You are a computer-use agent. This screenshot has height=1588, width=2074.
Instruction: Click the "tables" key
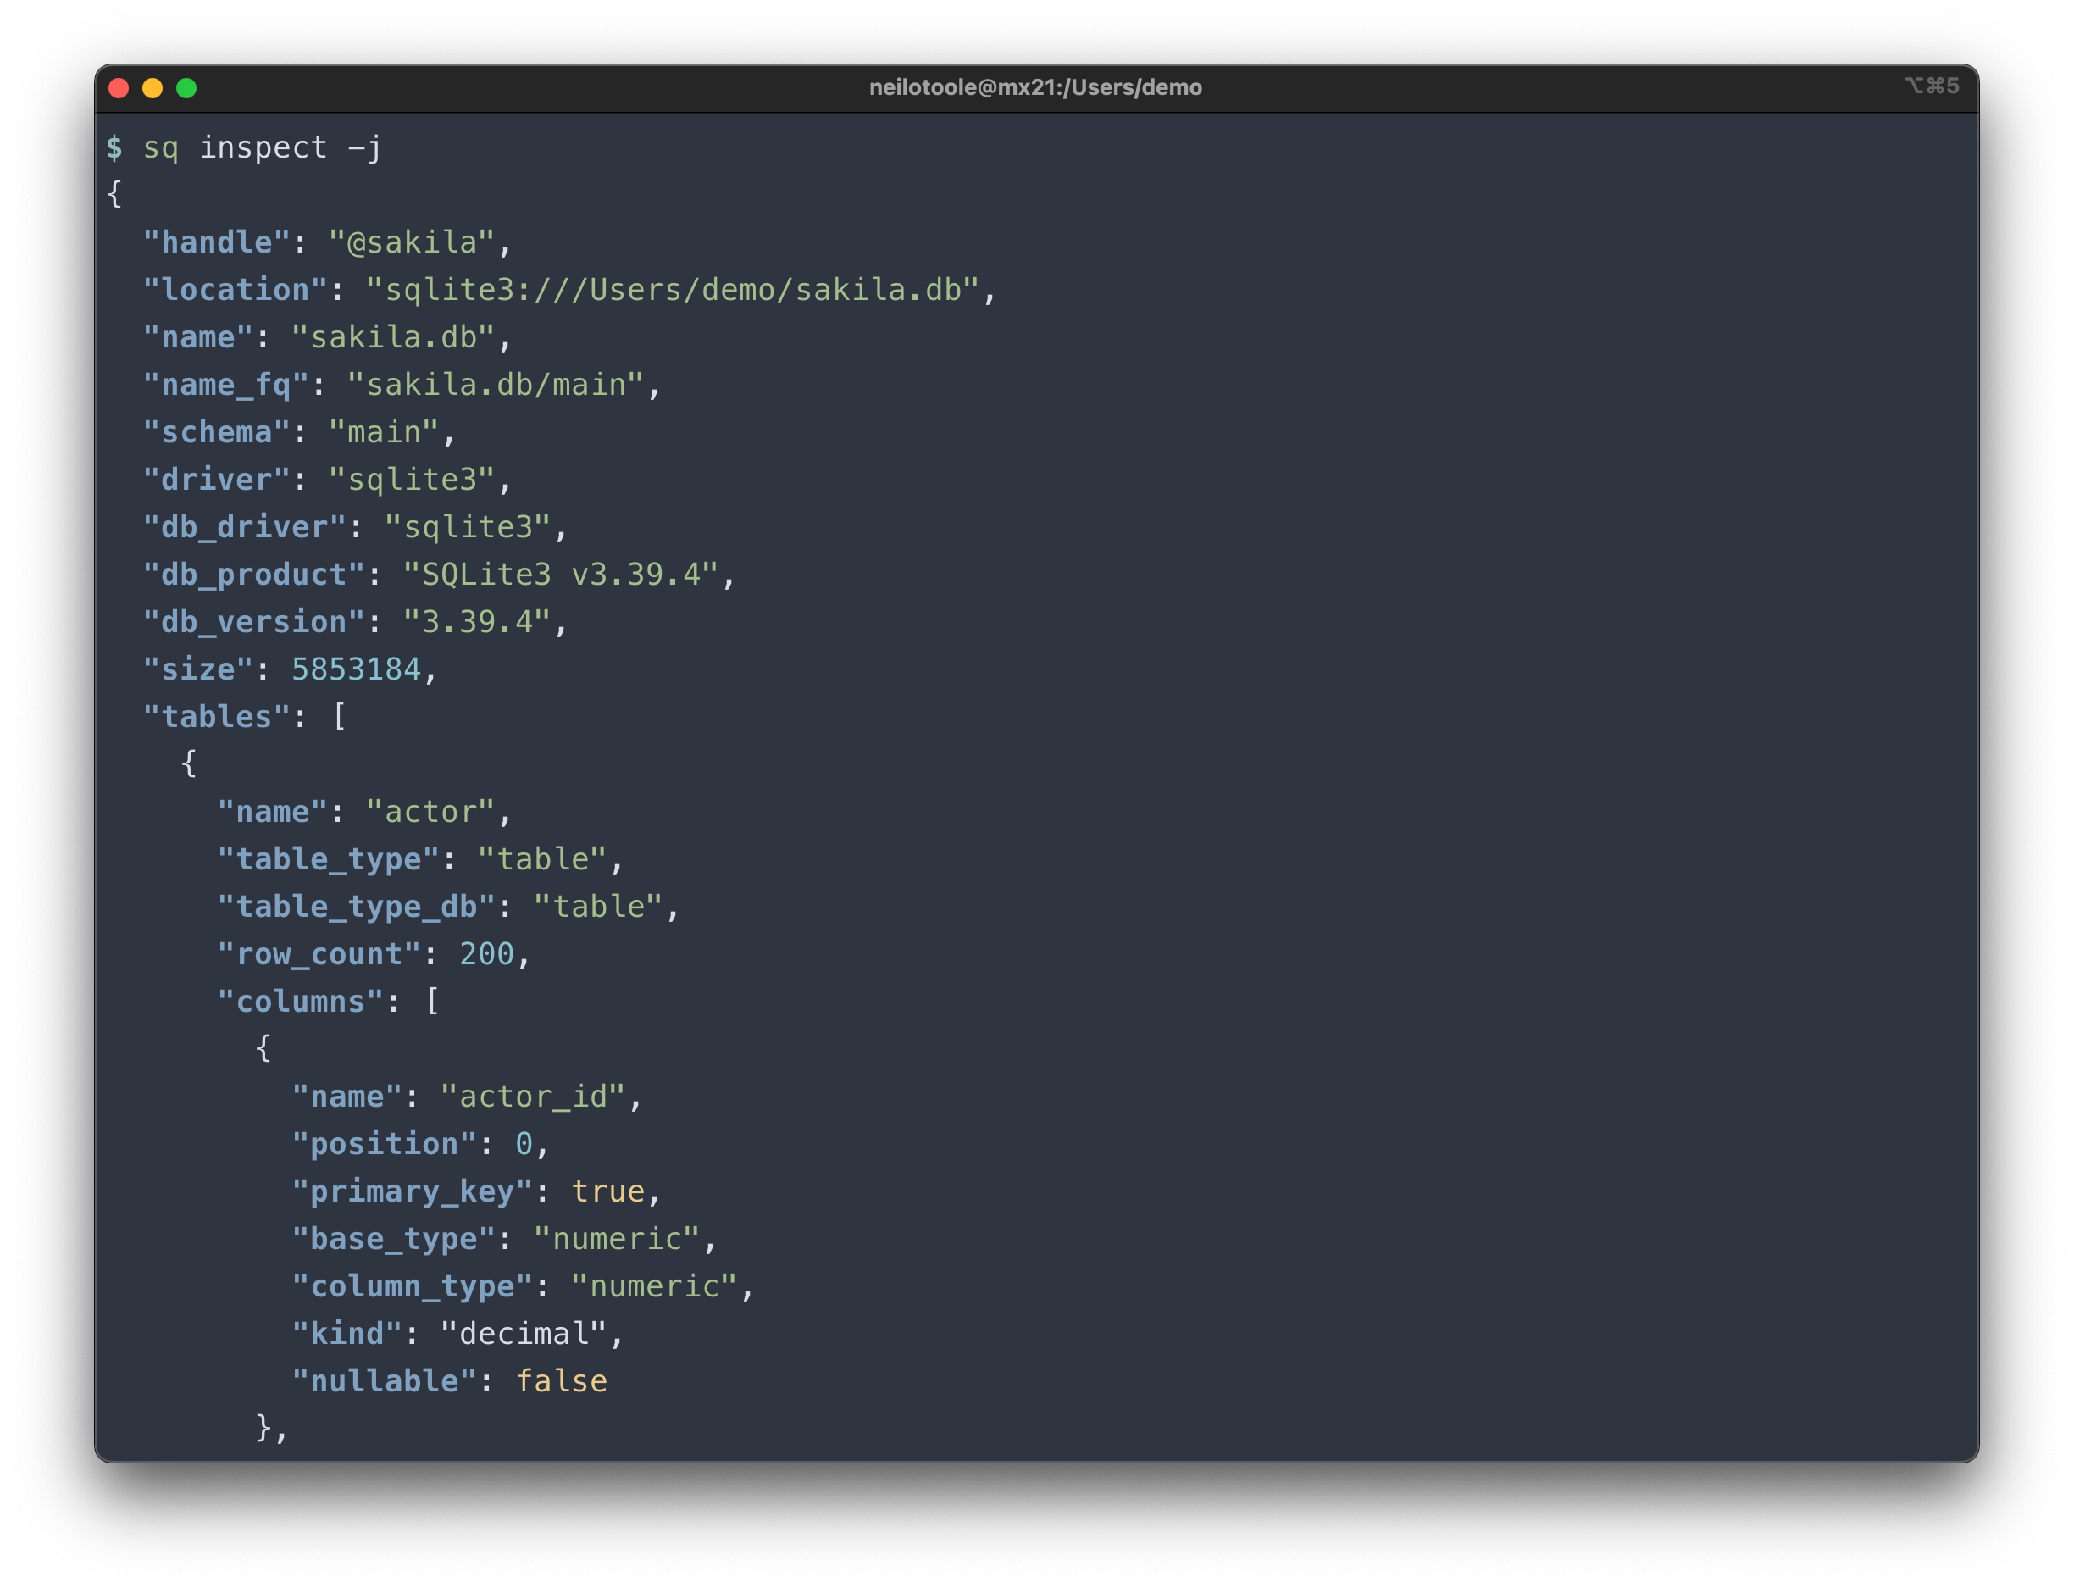[218, 718]
